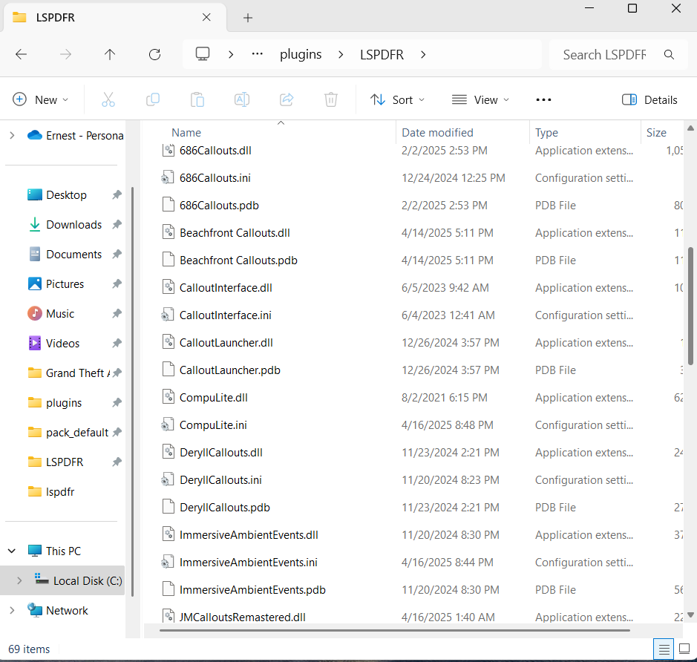The height and width of the screenshot is (662, 697).
Task: Open the Sort options dropdown
Action: click(x=398, y=99)
